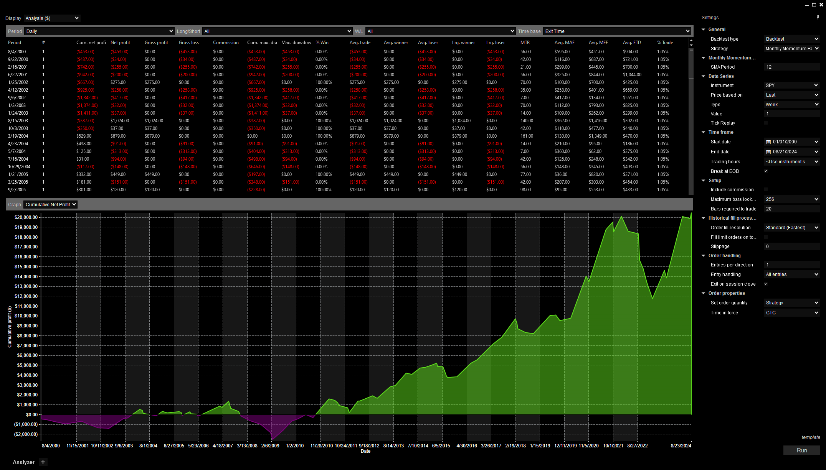Click the table scroll up arrow
This screenshot has height=470, width=826.
(691, 41)
